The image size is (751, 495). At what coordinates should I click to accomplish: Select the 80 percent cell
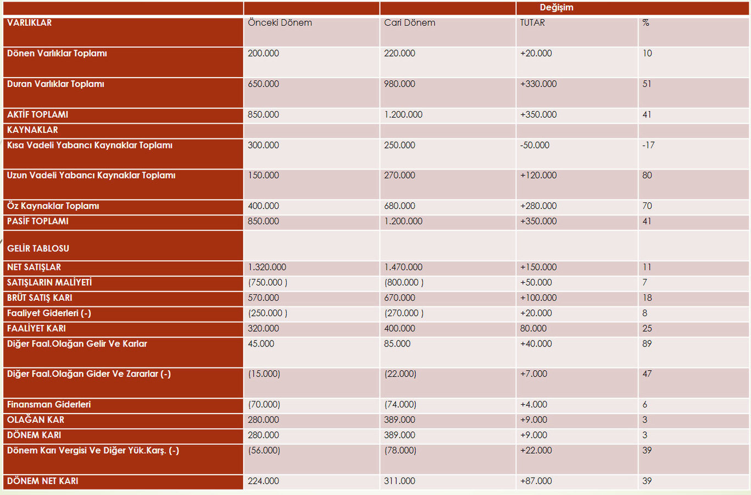[647, 175]
